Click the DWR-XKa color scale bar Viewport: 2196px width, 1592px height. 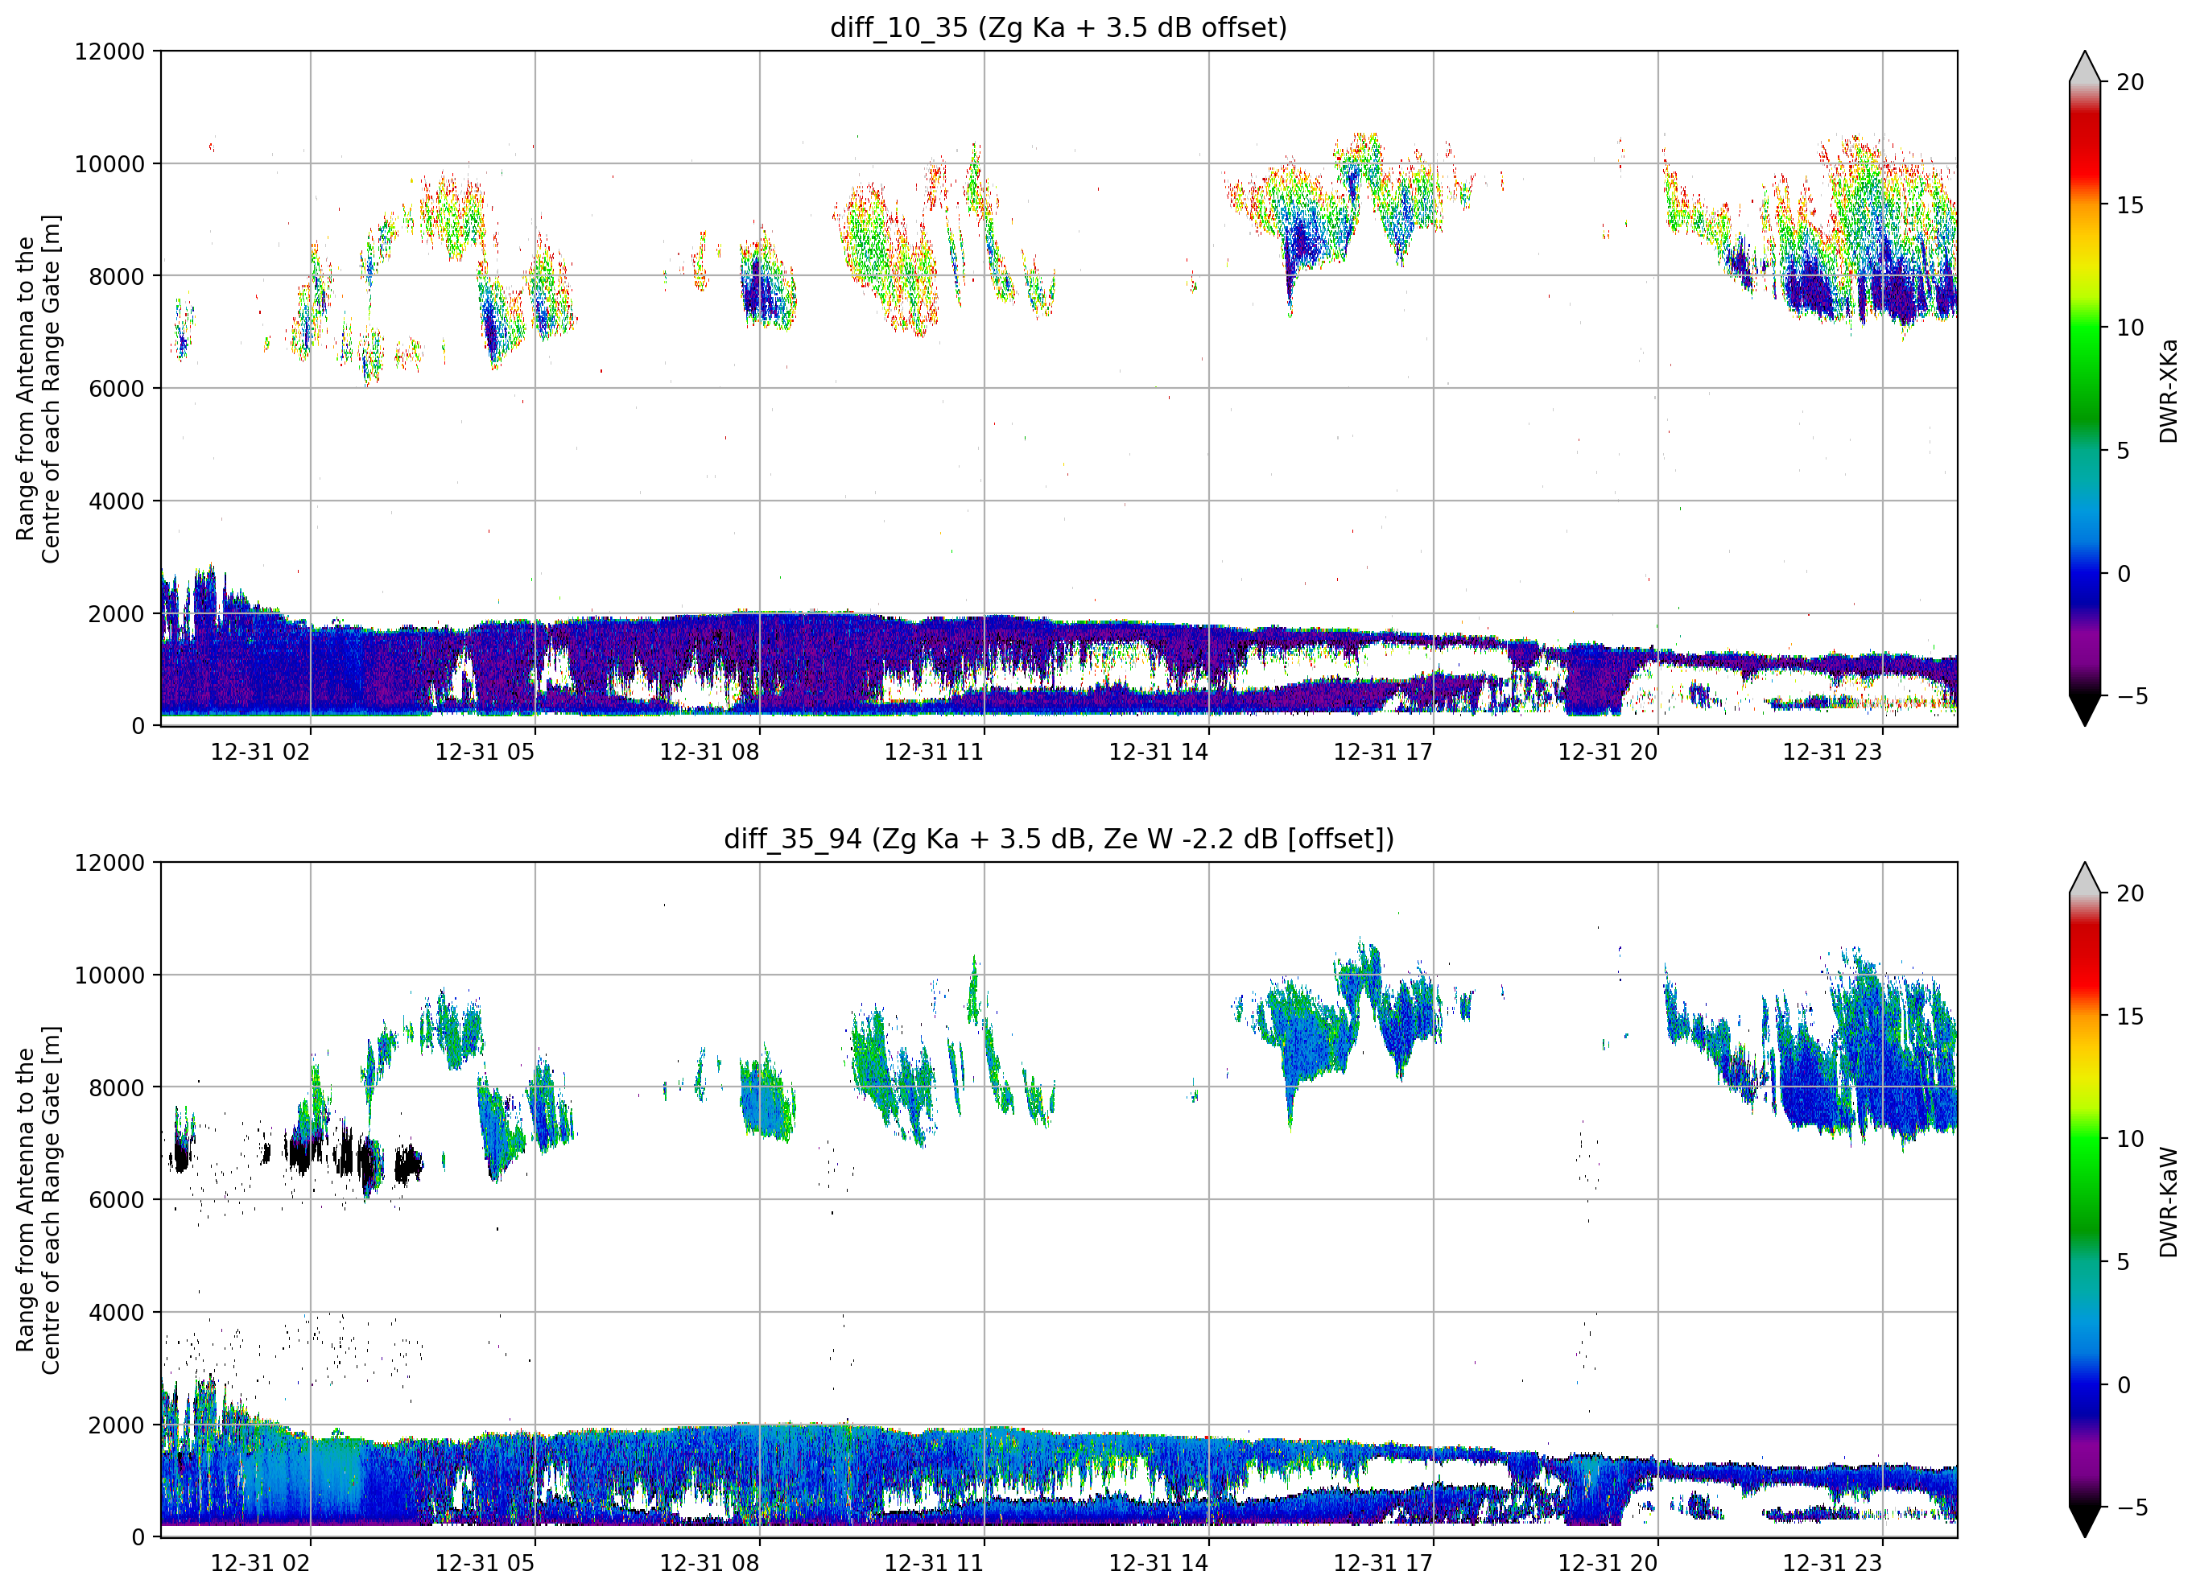click(x=2085, y=388)
